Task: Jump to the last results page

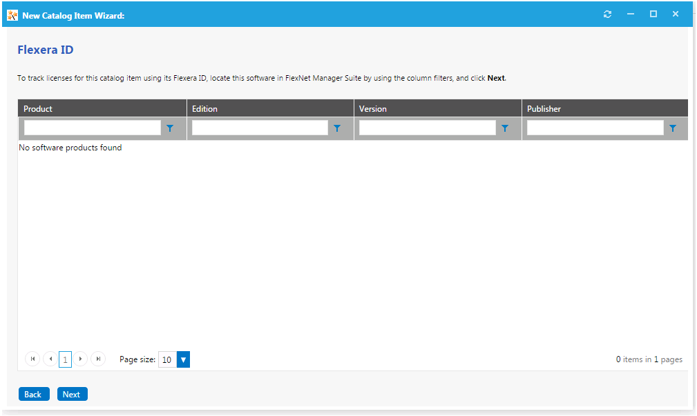Action: [x=98, y=359]
